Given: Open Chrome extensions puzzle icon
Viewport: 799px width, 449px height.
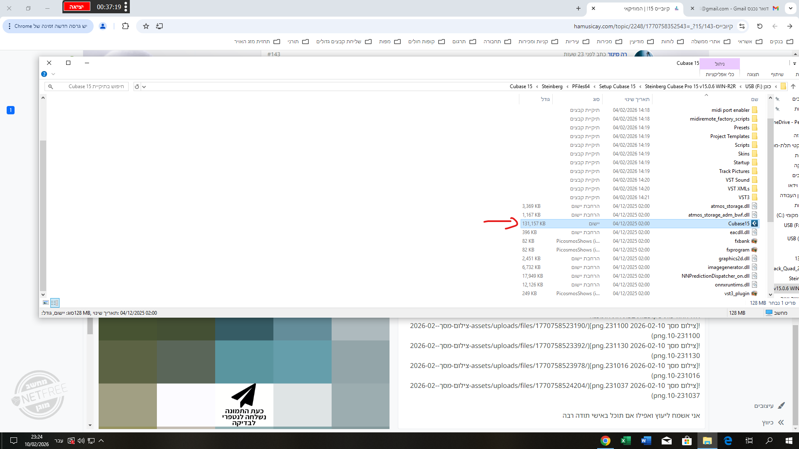Looking at the screenshot, I should pyautogui.click(x=125, y=26).
